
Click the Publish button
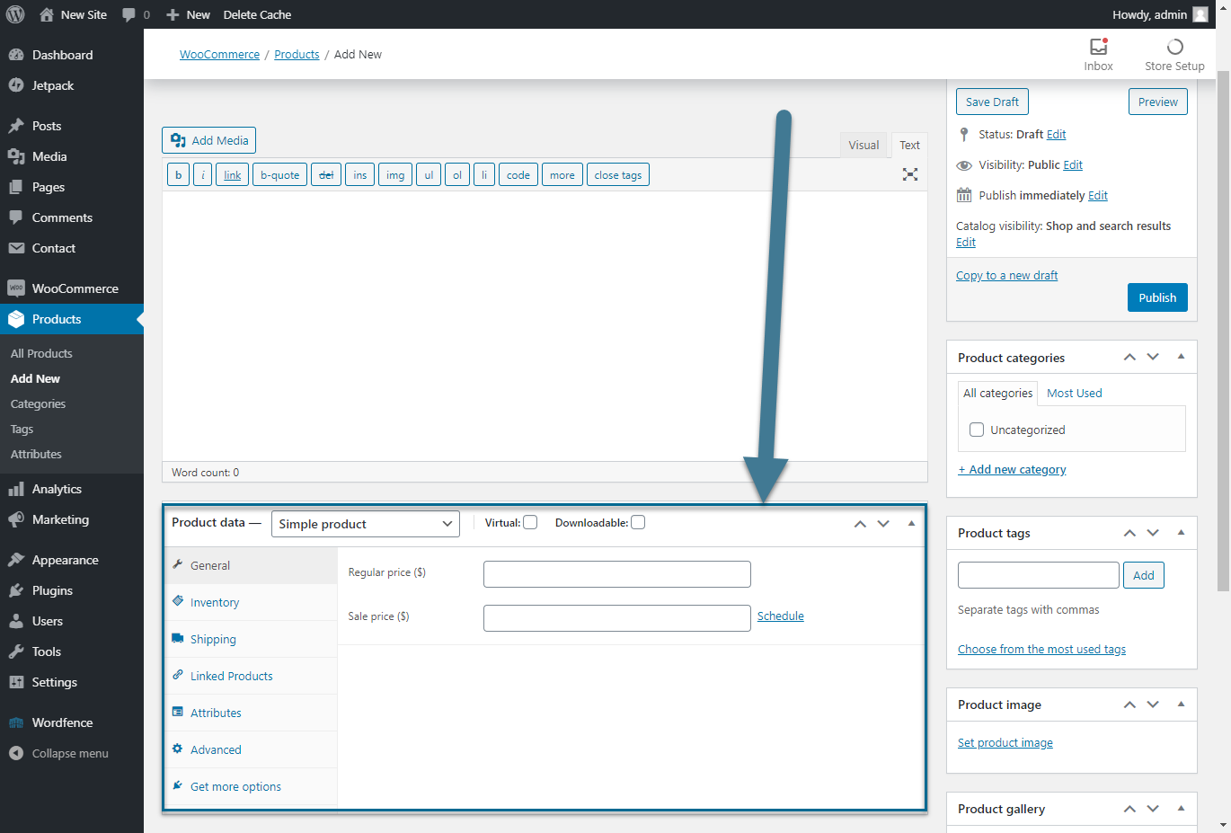click(1157, 297)
